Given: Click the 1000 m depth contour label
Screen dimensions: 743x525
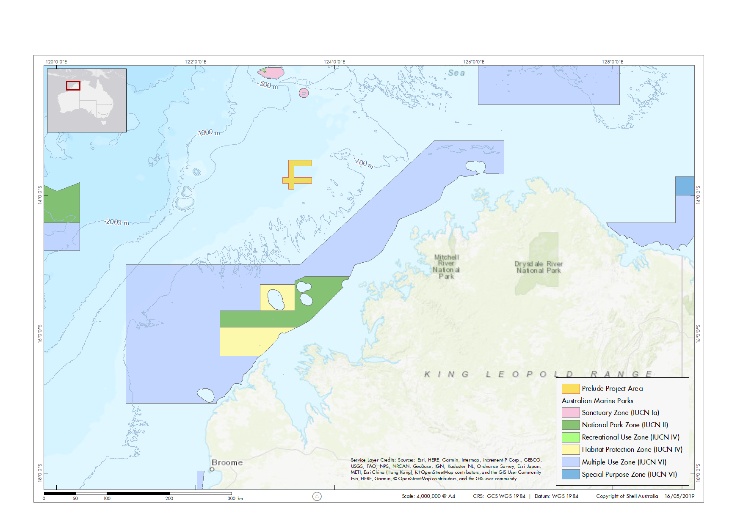Looking at the screenshot, I should pyautogui.click(x=209, y=132).
